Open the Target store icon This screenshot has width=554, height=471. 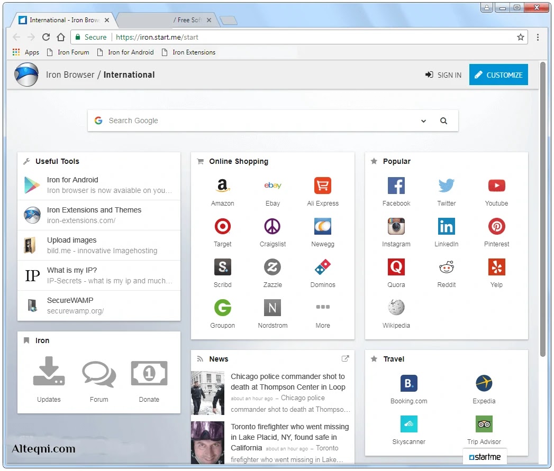pyautogui.click(x=222, y=226)
